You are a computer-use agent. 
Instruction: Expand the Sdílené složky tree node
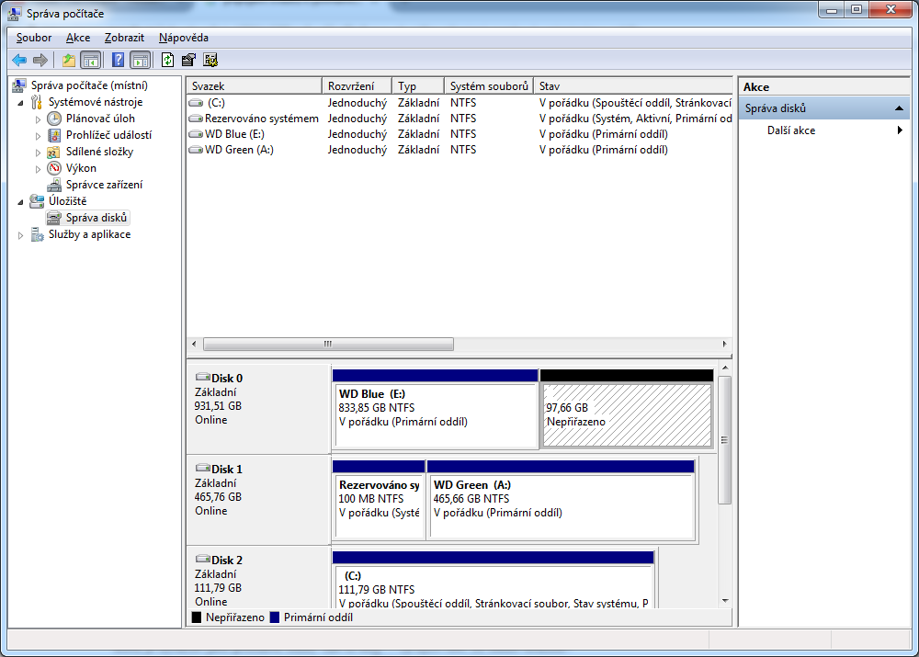pyautogui.click(x=38, y=153)
